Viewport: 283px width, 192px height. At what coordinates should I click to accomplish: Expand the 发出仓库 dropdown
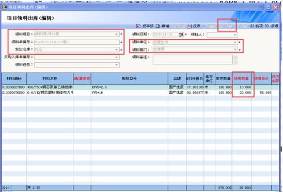tap(117, 49)
